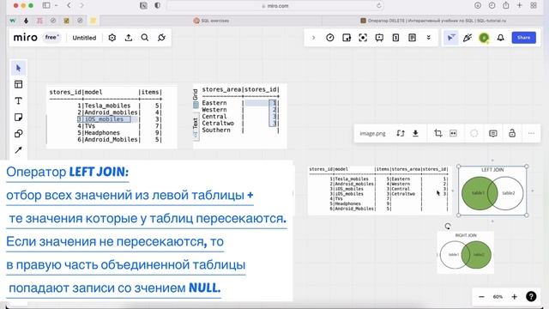Open Safari downloads icon
The width and height of the screenshot is (549, 309).
tap(478, 5)
